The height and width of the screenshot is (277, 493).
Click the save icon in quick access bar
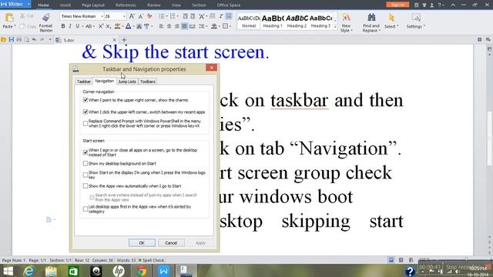pyautogui.click(x=12, y=40)
